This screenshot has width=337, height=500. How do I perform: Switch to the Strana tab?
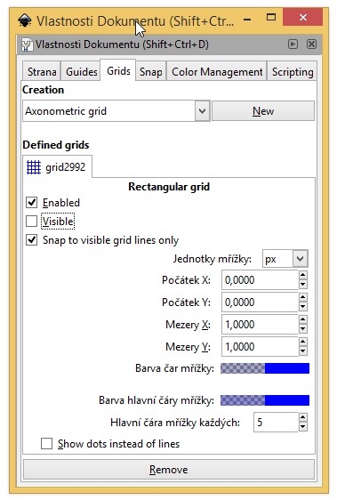coord(42,71)
